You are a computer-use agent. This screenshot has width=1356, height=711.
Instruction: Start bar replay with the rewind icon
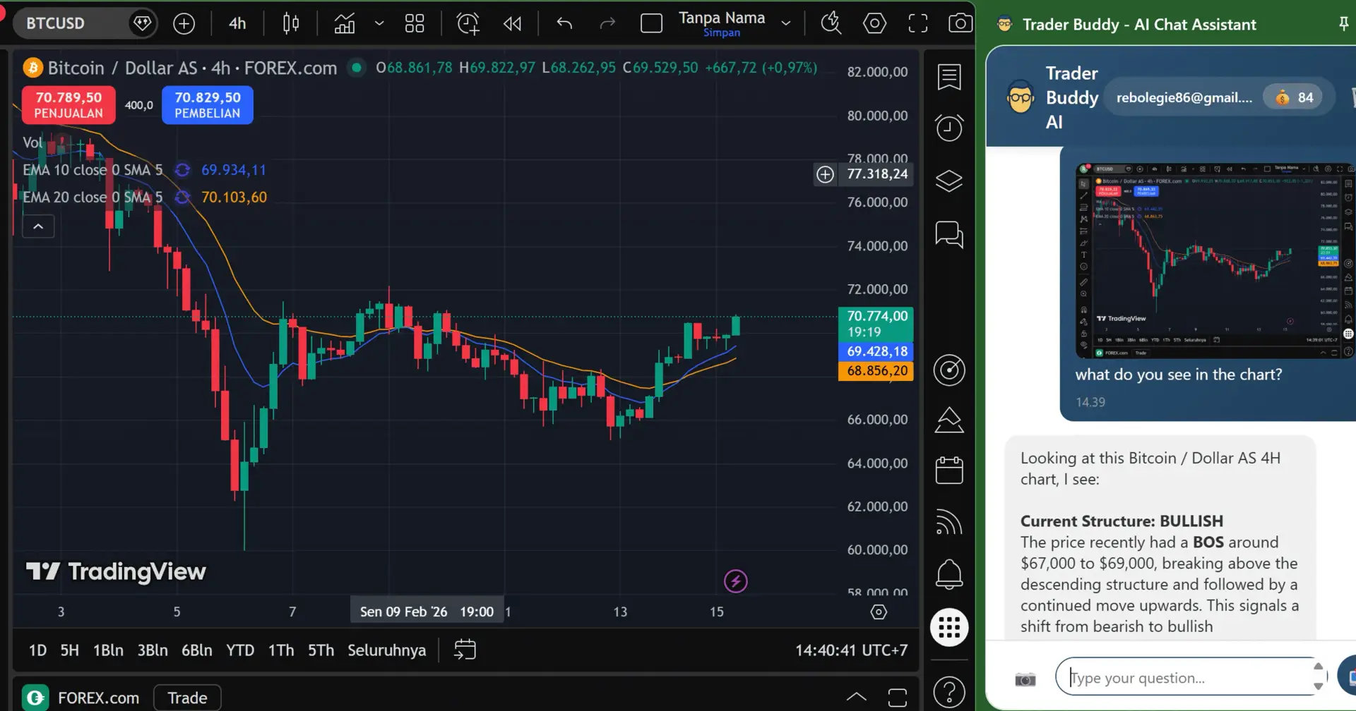coord(512,23)
